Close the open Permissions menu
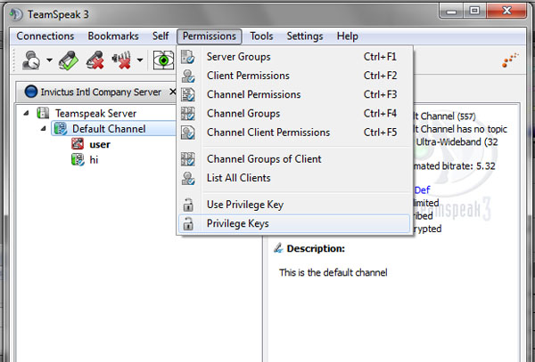Screen dimensions: 535x362 click(210, 36)
